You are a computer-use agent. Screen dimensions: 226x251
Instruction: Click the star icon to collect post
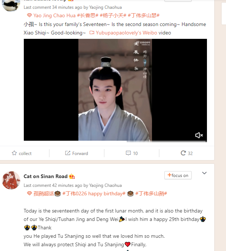pyautogui.click(x=14, y=153)
